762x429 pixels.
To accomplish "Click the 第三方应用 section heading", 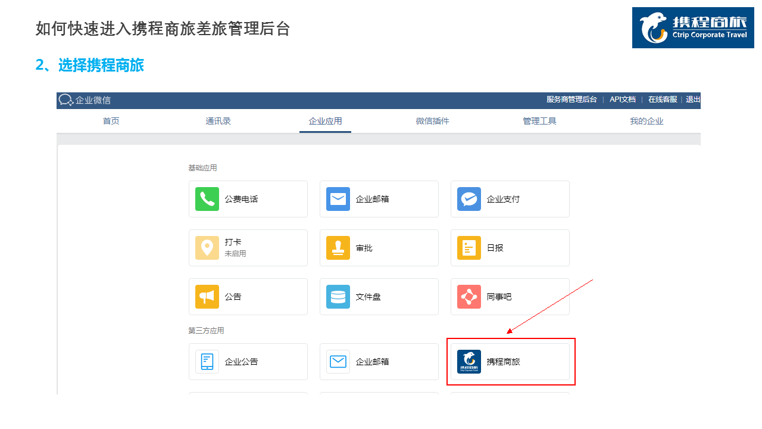I will tap(207, 331).
